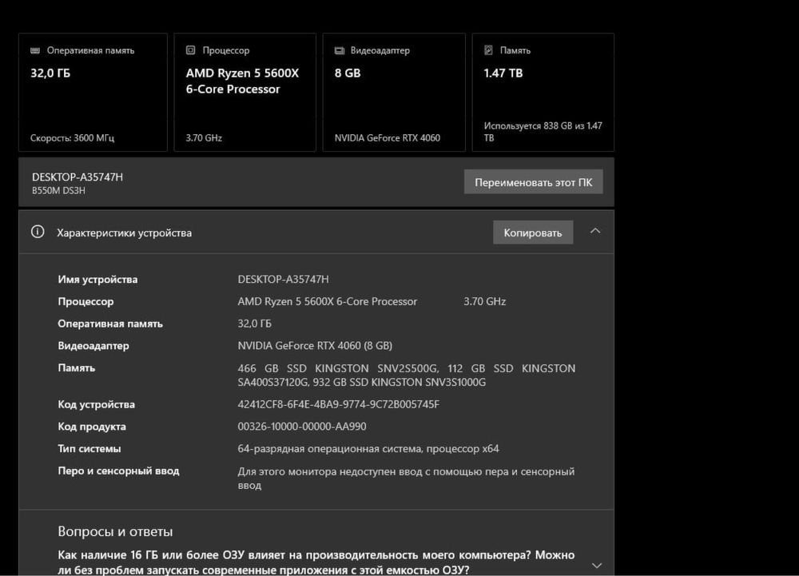
Task: Open the Оперативная память 32,0 ГБ card
Action: [x=93, y=92]
